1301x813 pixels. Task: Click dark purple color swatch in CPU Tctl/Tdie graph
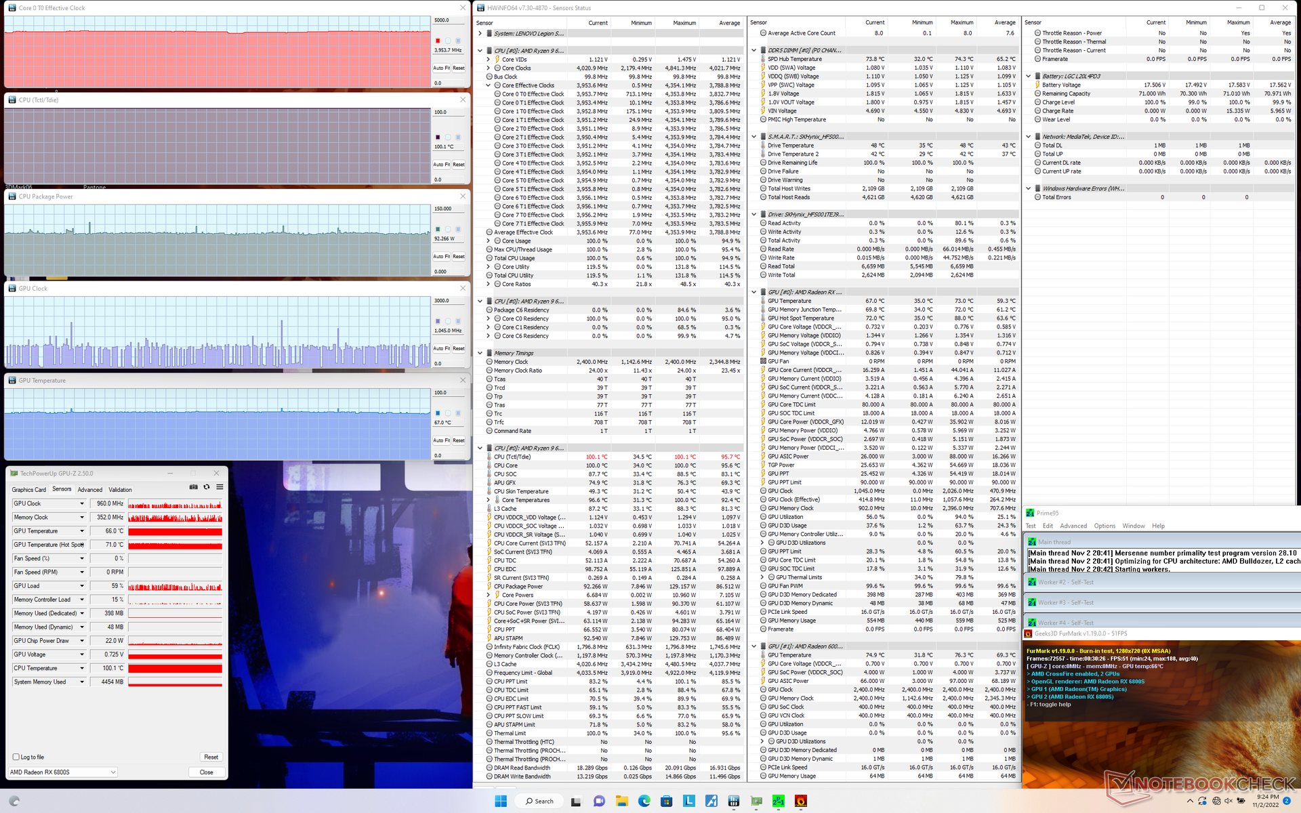[438, 137]
